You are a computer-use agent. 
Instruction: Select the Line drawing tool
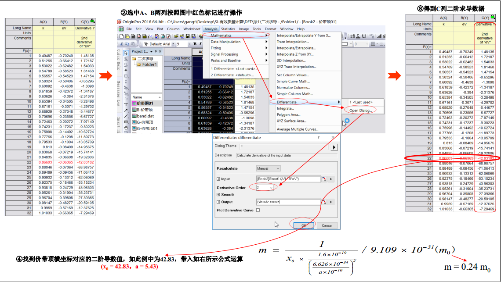(126, 116)
